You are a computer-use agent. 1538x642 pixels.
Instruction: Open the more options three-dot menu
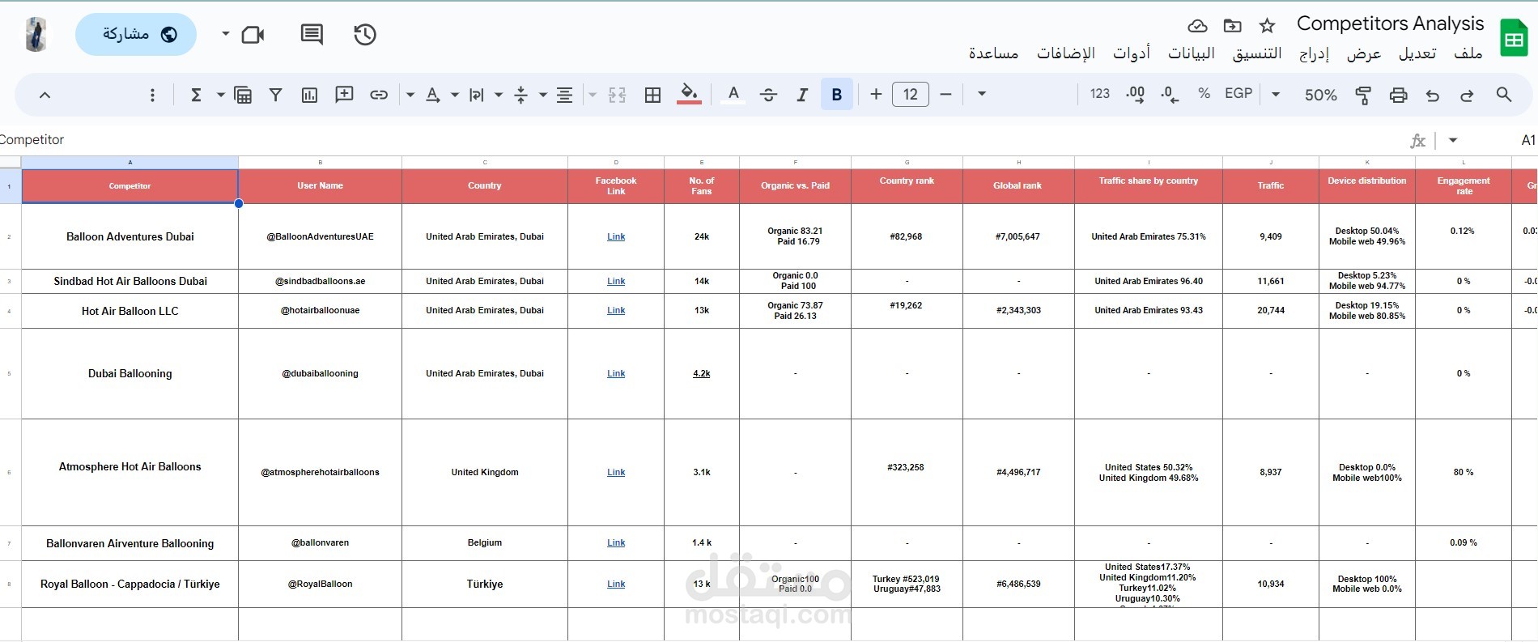[152, 95]
